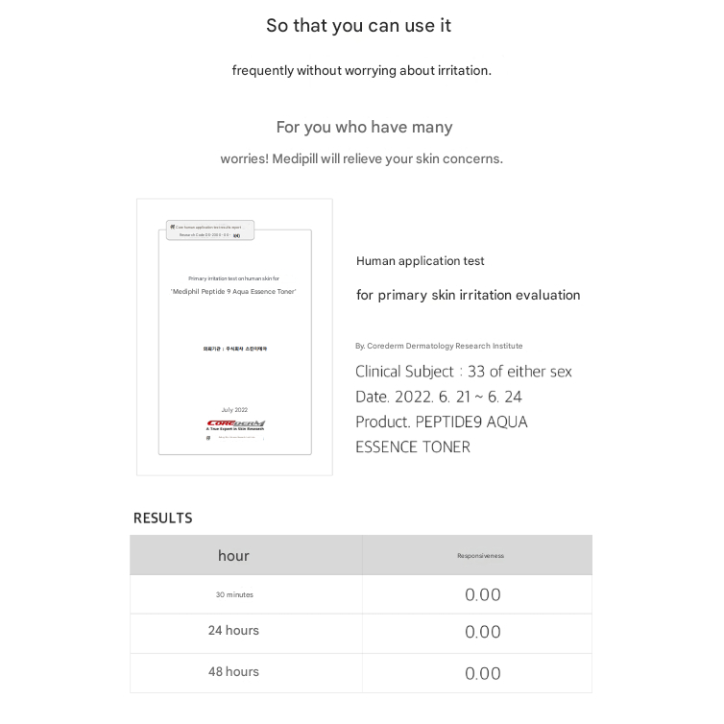Click 'By. Corederm Dermatology Research Institute' credit
This screenshot has height=724, width=724.
[x=439, y=346]
